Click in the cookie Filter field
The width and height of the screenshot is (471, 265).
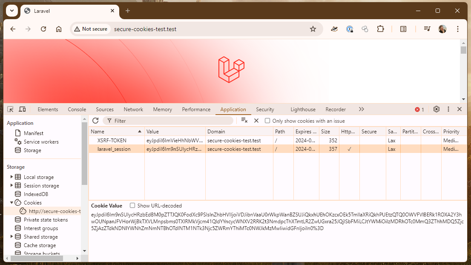[168, 121]
